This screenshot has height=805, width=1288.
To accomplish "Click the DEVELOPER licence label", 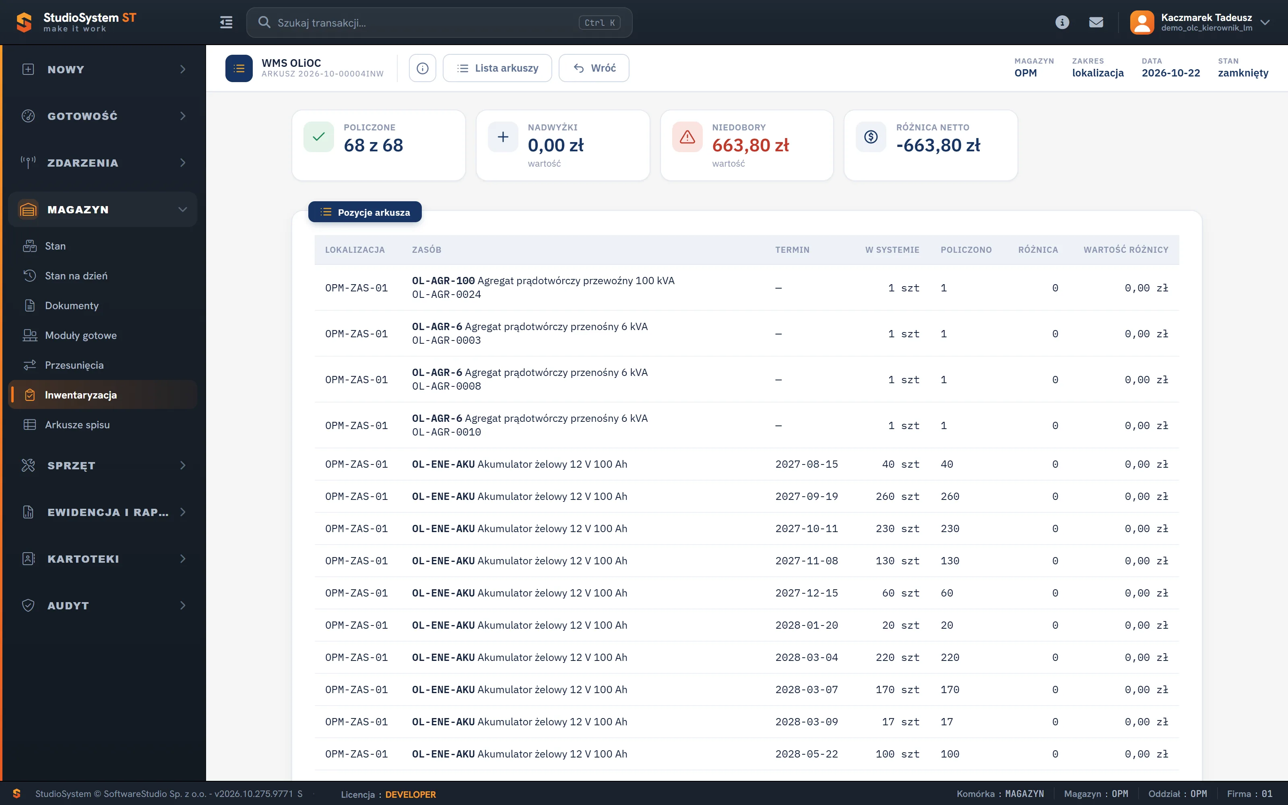I will pos(411,795).
